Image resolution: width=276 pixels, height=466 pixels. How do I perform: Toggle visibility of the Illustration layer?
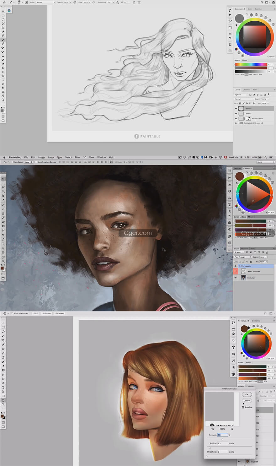pos(236,278)
